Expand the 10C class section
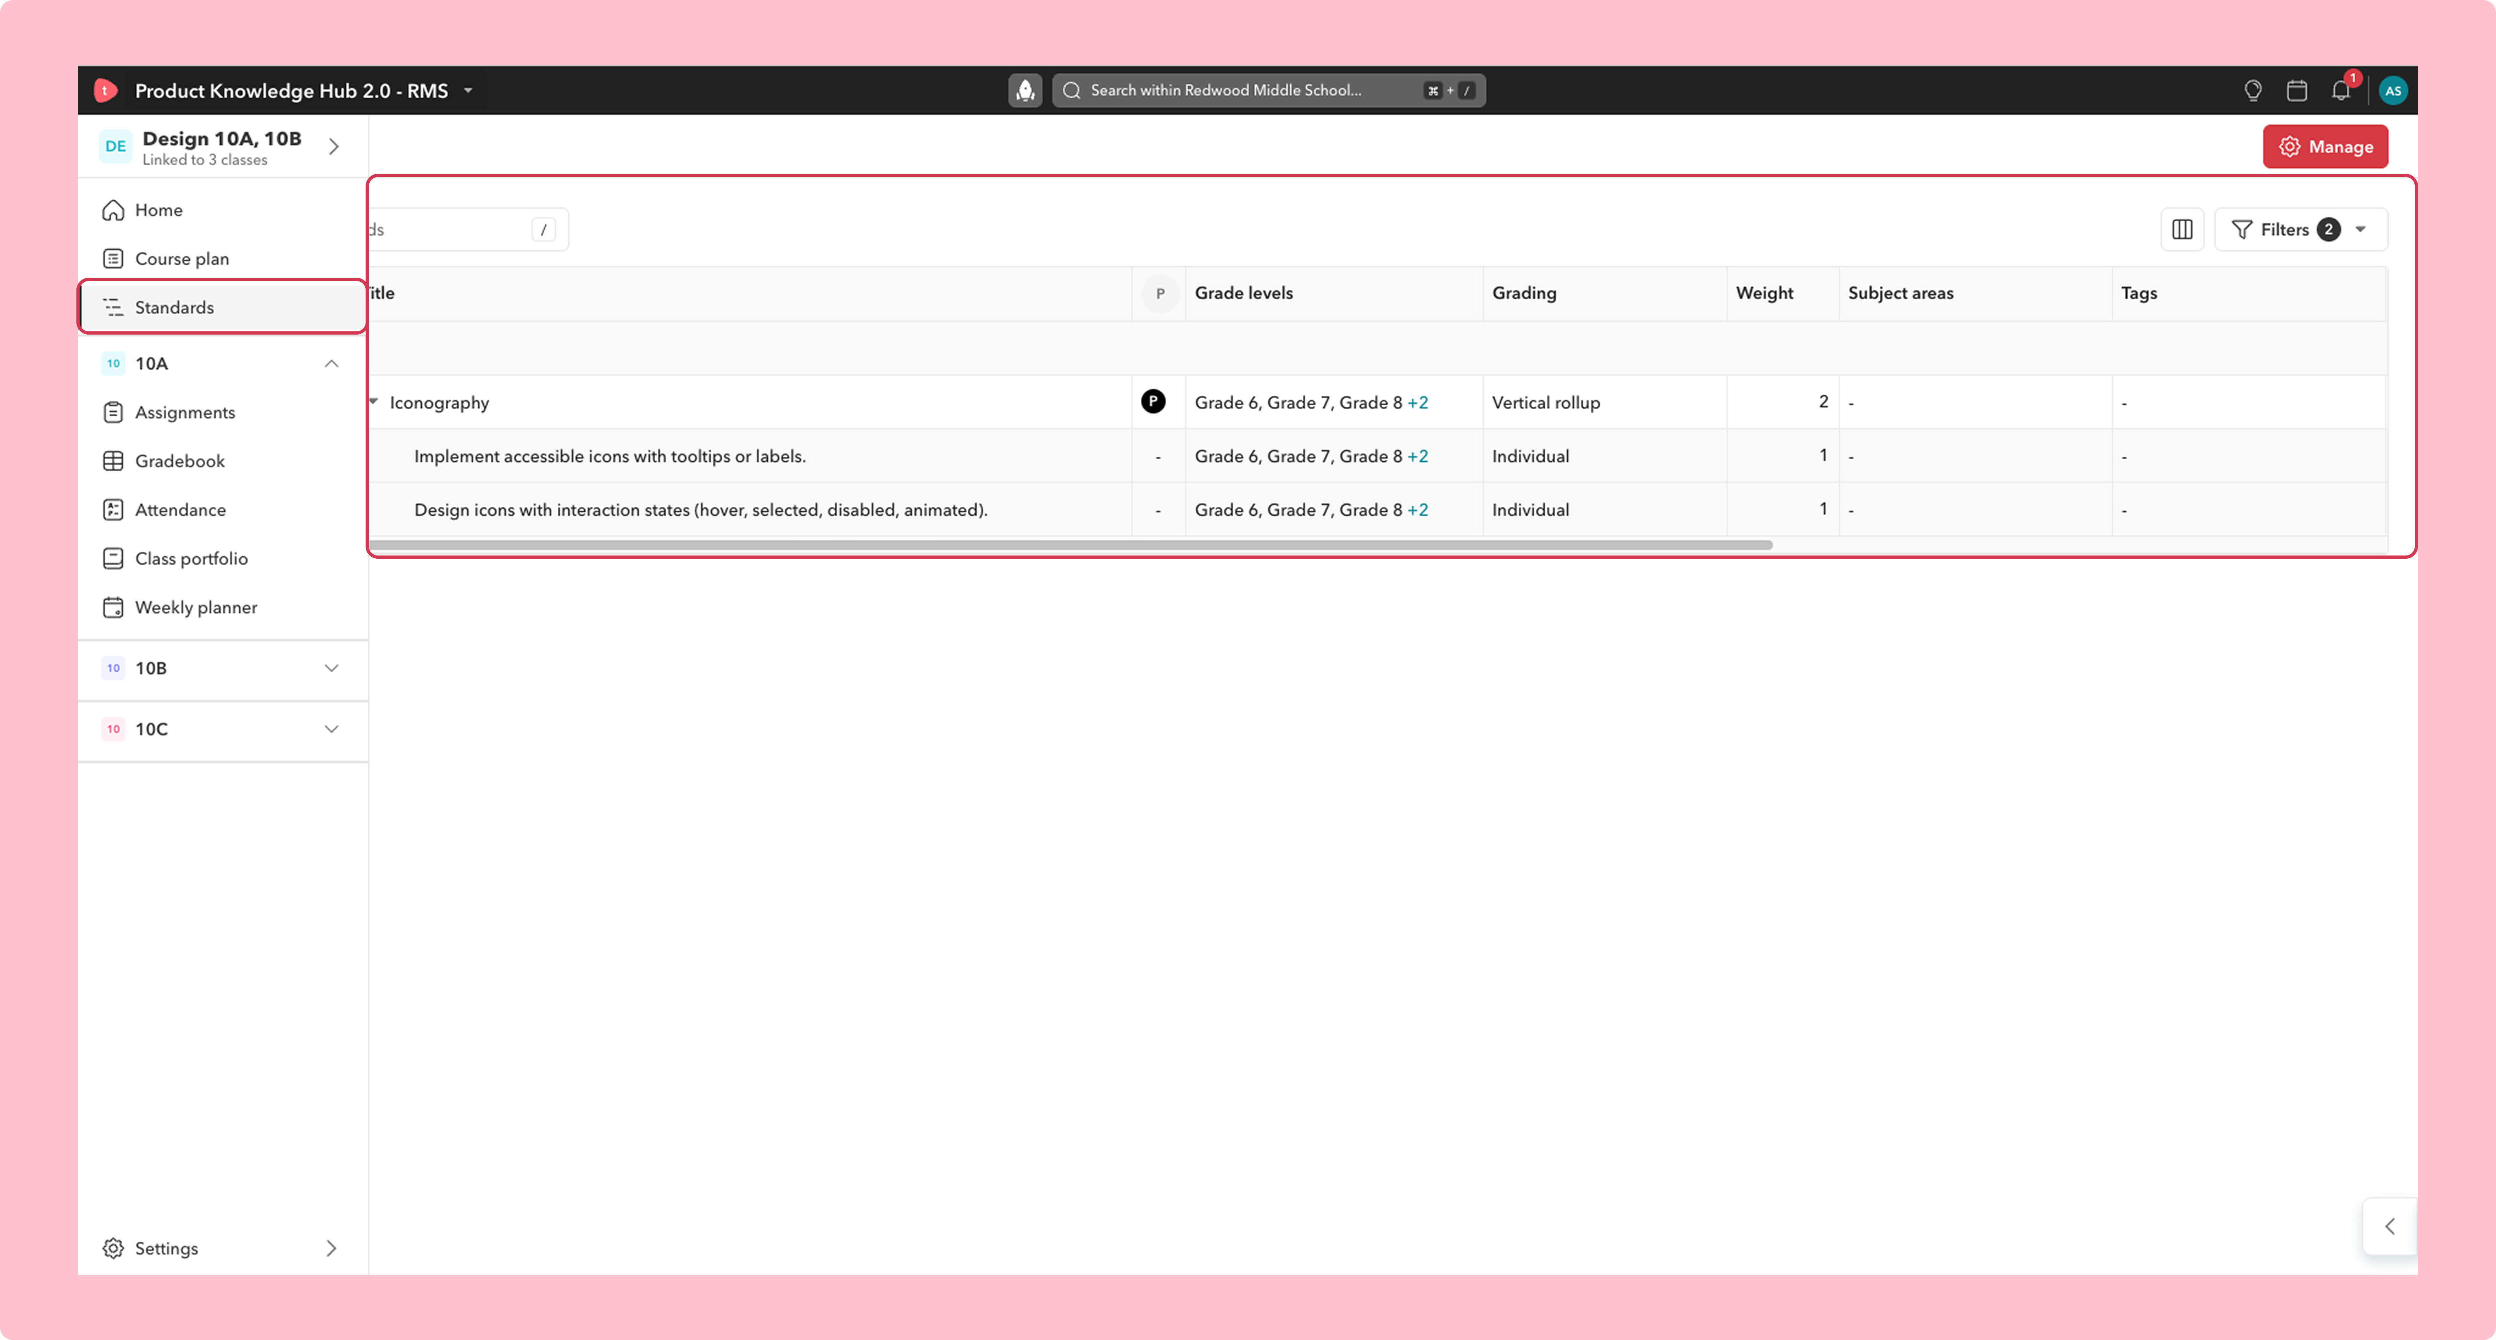Screen dimensions: 2496x1340 click(x=331, y=729)
